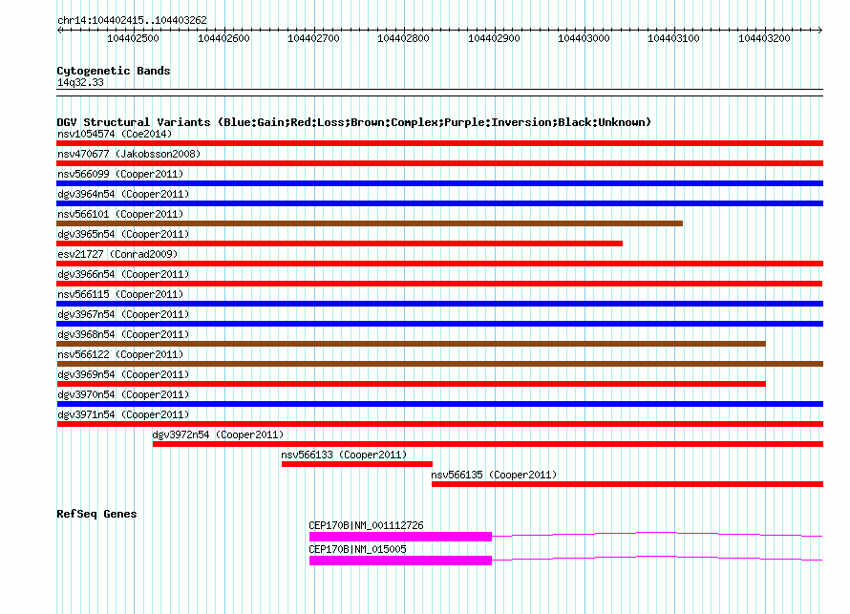Click the 104402900 ruler tick label

494,38
